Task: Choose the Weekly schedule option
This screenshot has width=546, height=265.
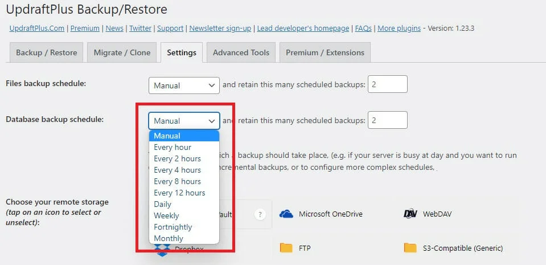Action: [184, 215]
